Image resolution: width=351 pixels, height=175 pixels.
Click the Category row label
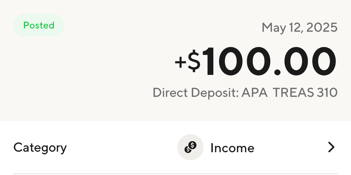[x=40, y=148]
